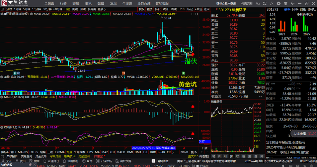317x167 pixels.
Task: Switch to the MACD indicator tab
Action: [121, 152]
